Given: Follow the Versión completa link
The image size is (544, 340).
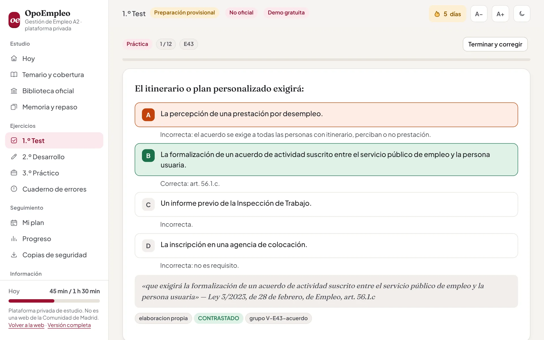Looking at the screenshot, I should (69, 325).
